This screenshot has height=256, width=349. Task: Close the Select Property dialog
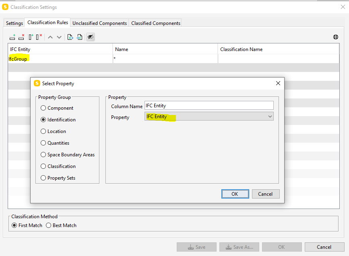tap(278, 83)
